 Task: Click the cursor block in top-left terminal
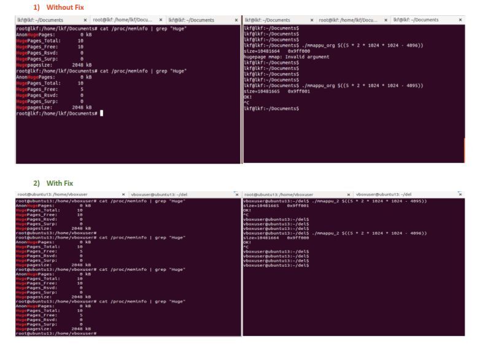point(101,113)
